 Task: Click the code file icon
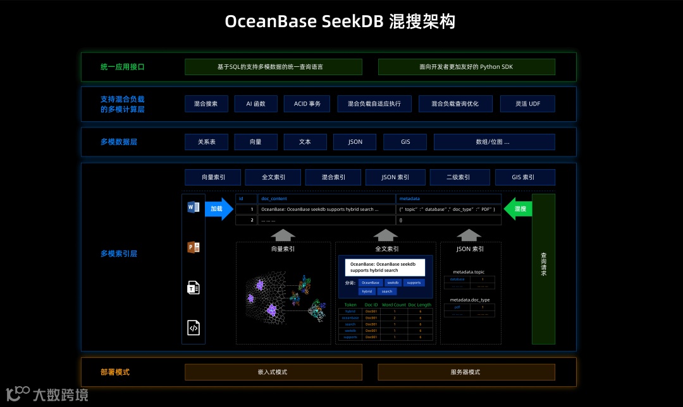tap(194, 327)
